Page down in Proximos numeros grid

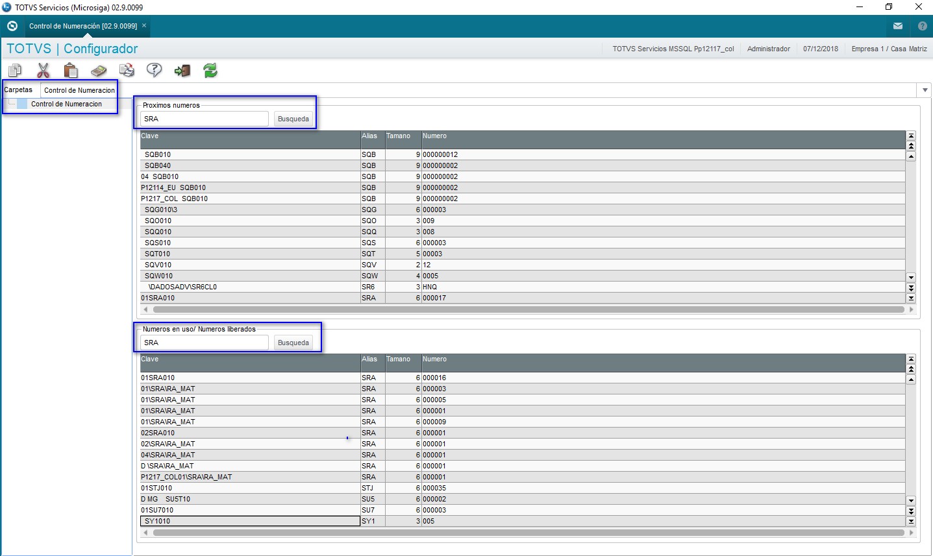[x=911, y=287]
